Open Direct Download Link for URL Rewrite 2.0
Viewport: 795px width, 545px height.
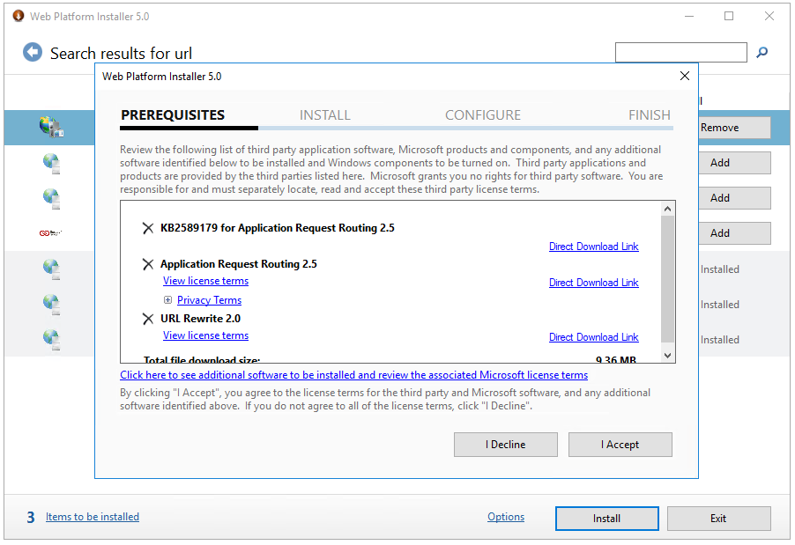pyautogui.click(x=593, y=337)
